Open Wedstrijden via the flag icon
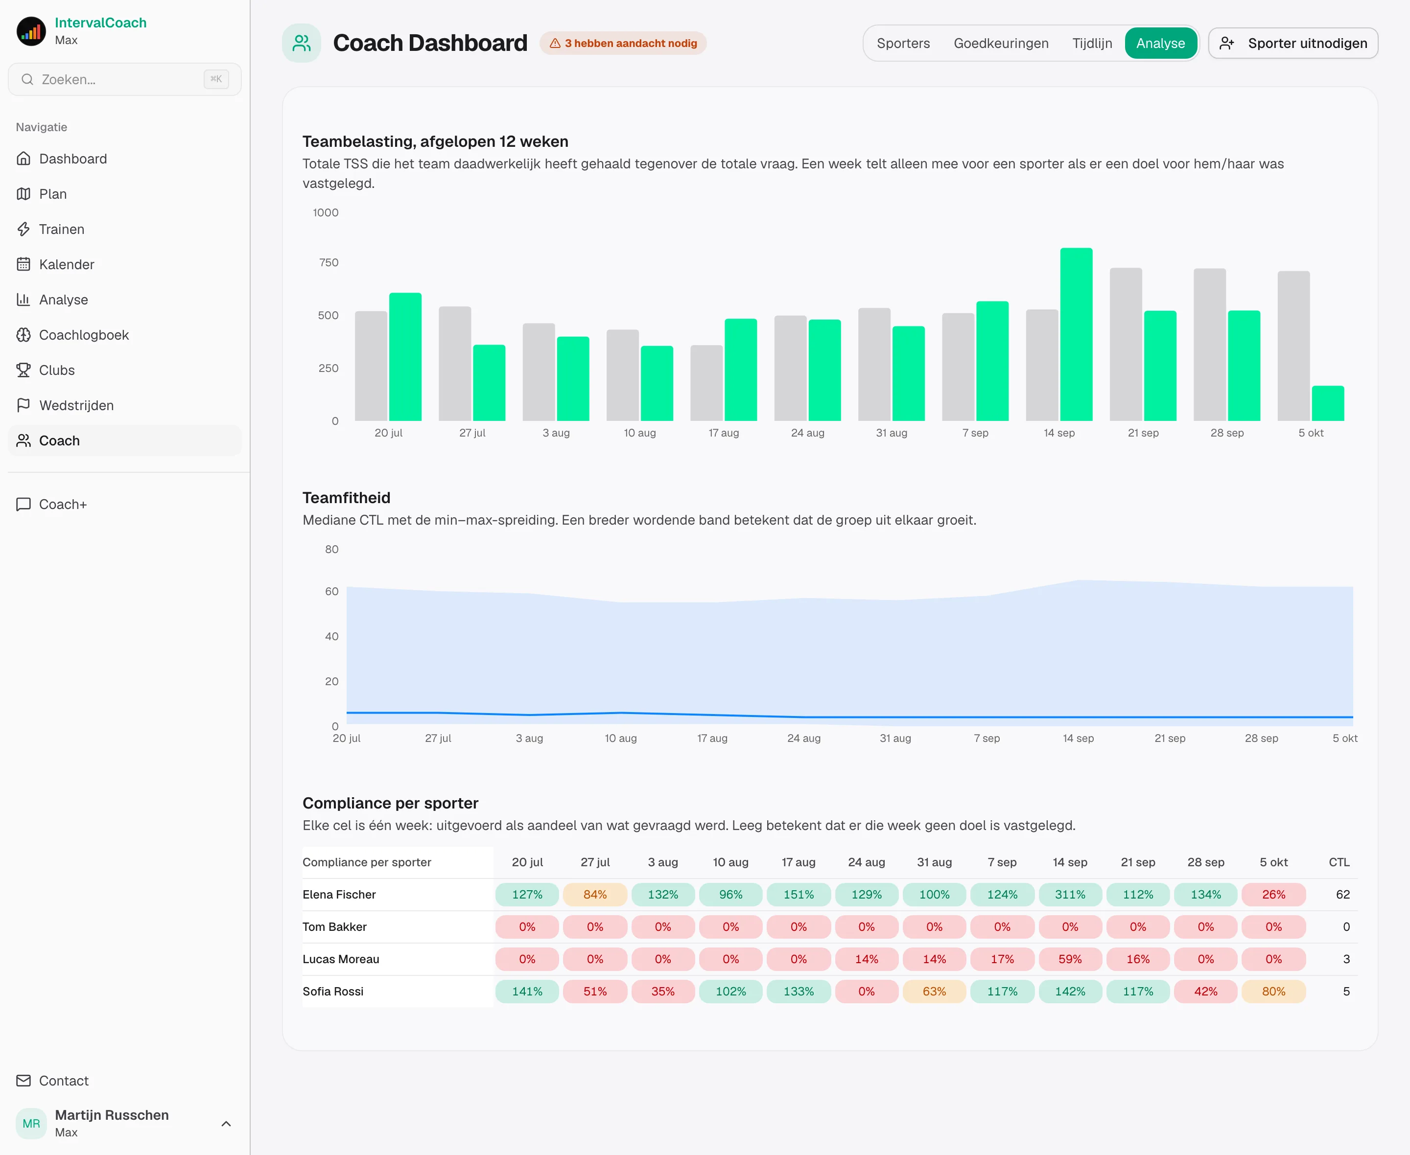1410x1155 pixels. 23,405
